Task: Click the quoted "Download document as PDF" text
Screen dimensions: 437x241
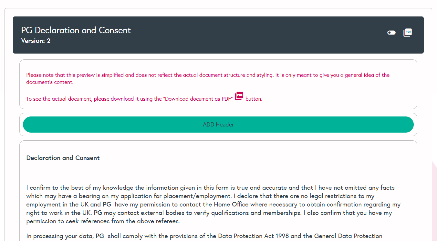Action: [x=199, y=99]
